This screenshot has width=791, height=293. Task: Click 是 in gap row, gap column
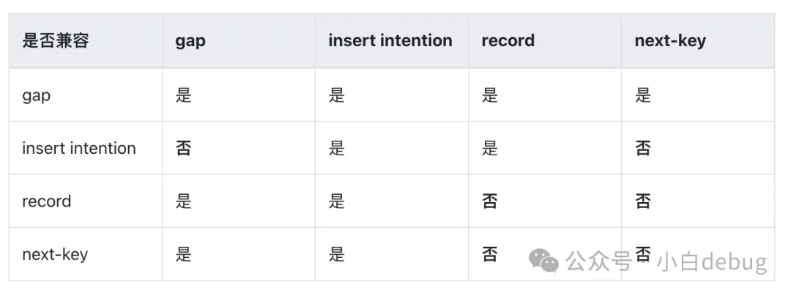point(183,95)
